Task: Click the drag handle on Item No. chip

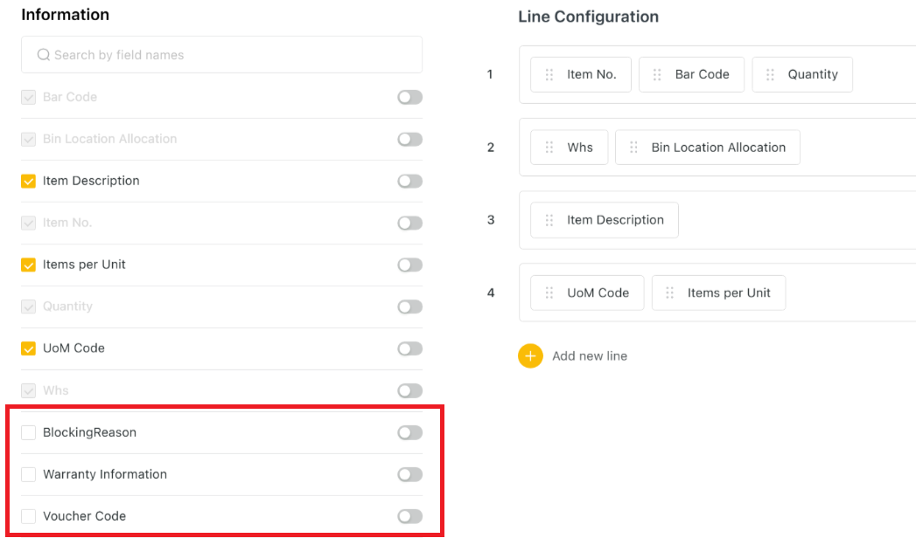Action: (549, 75)
